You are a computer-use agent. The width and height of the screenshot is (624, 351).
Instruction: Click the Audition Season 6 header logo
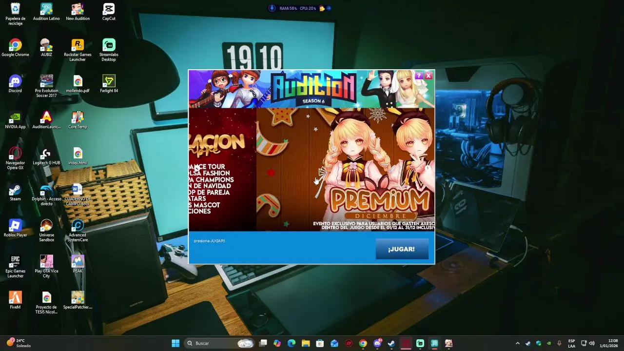(313, 89)
